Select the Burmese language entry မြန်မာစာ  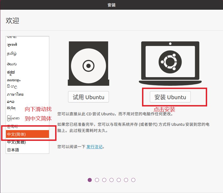click(27, 118)
